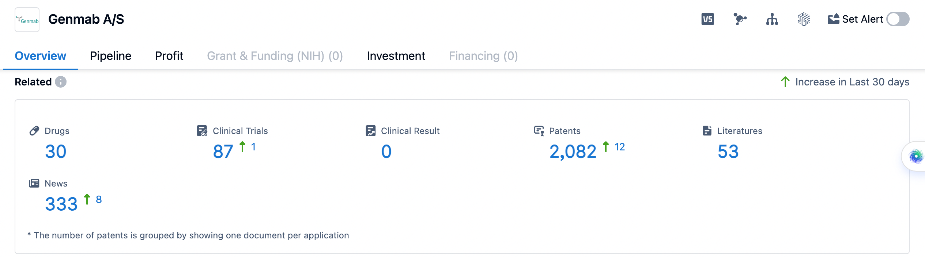Click the 8 new news increase number

[x=99, y=200]
